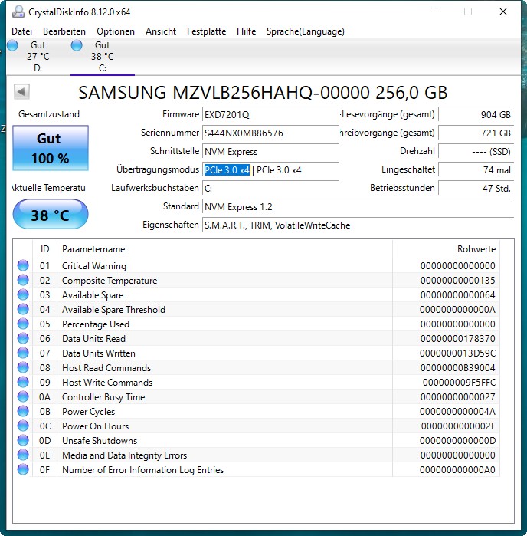Click the CrystalDiskInfo app icon in title bar
The height and width of the screenshot is (536, 527).
click(18, 12)
